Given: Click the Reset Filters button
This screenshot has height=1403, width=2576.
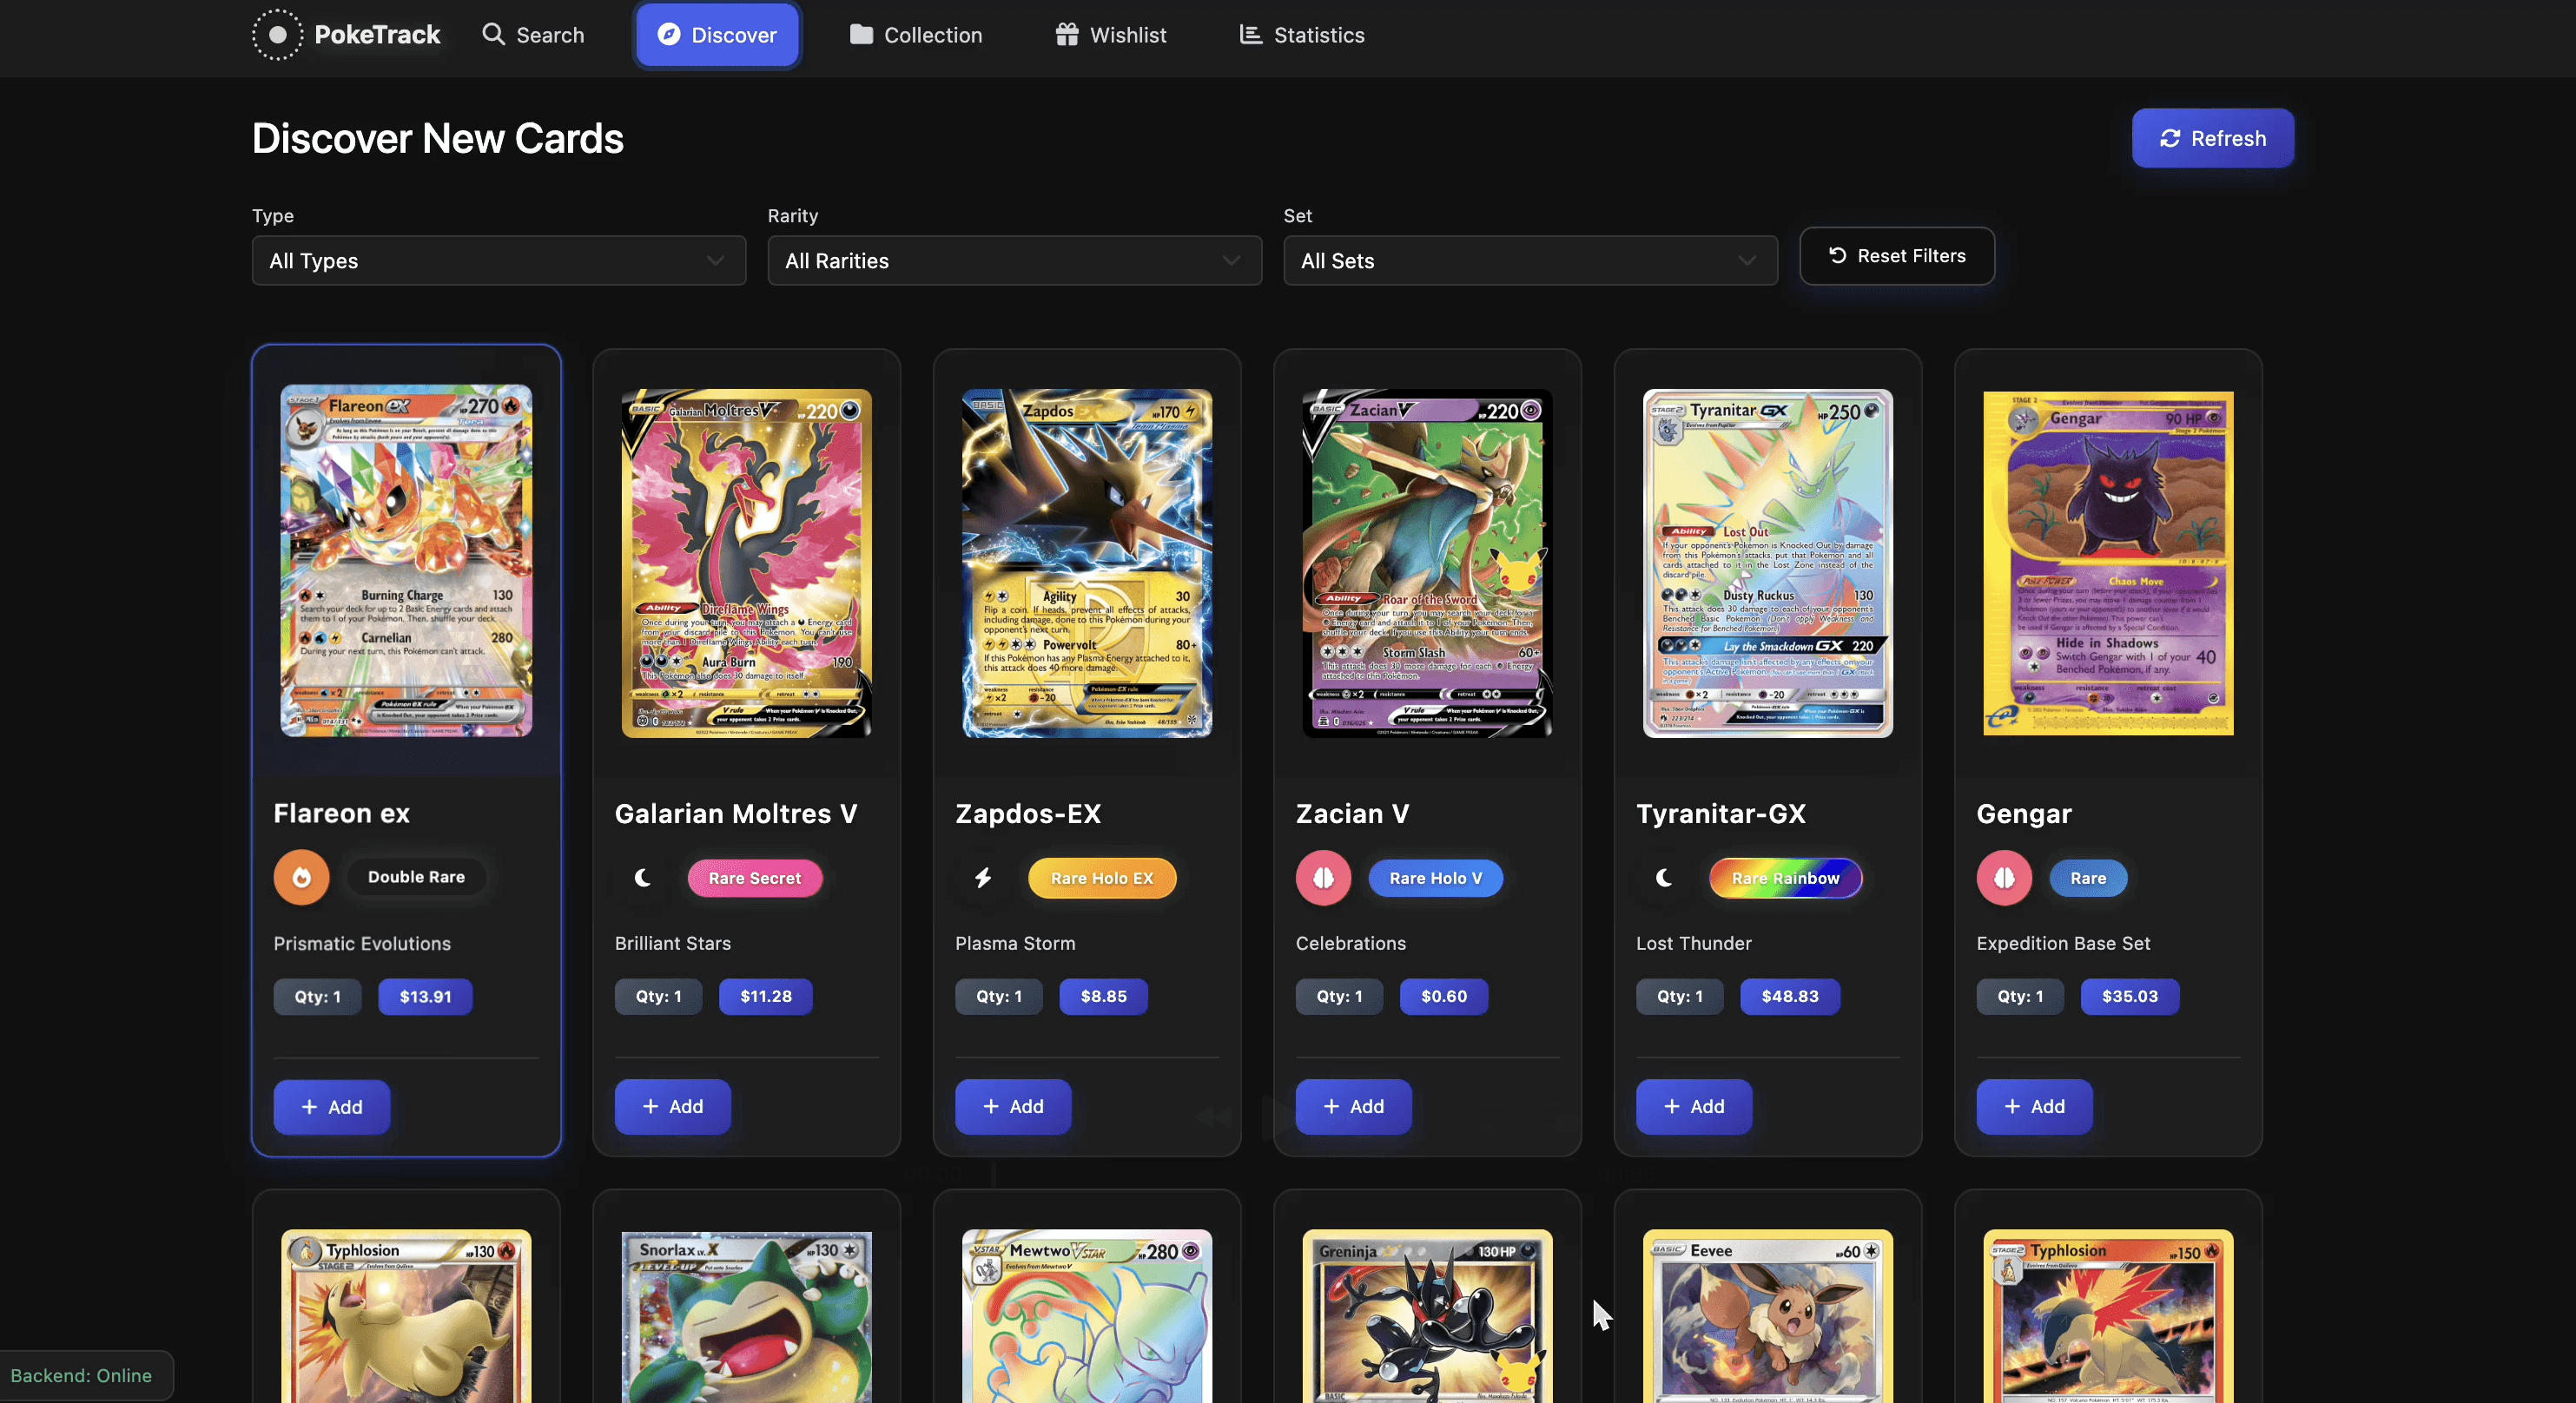Looking at the screenshot, I should tap(1897, 256).
